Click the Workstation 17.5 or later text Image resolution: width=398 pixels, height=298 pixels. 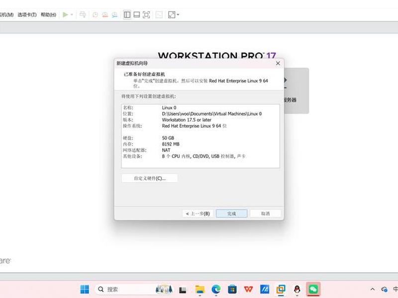[x=187, y=120]
